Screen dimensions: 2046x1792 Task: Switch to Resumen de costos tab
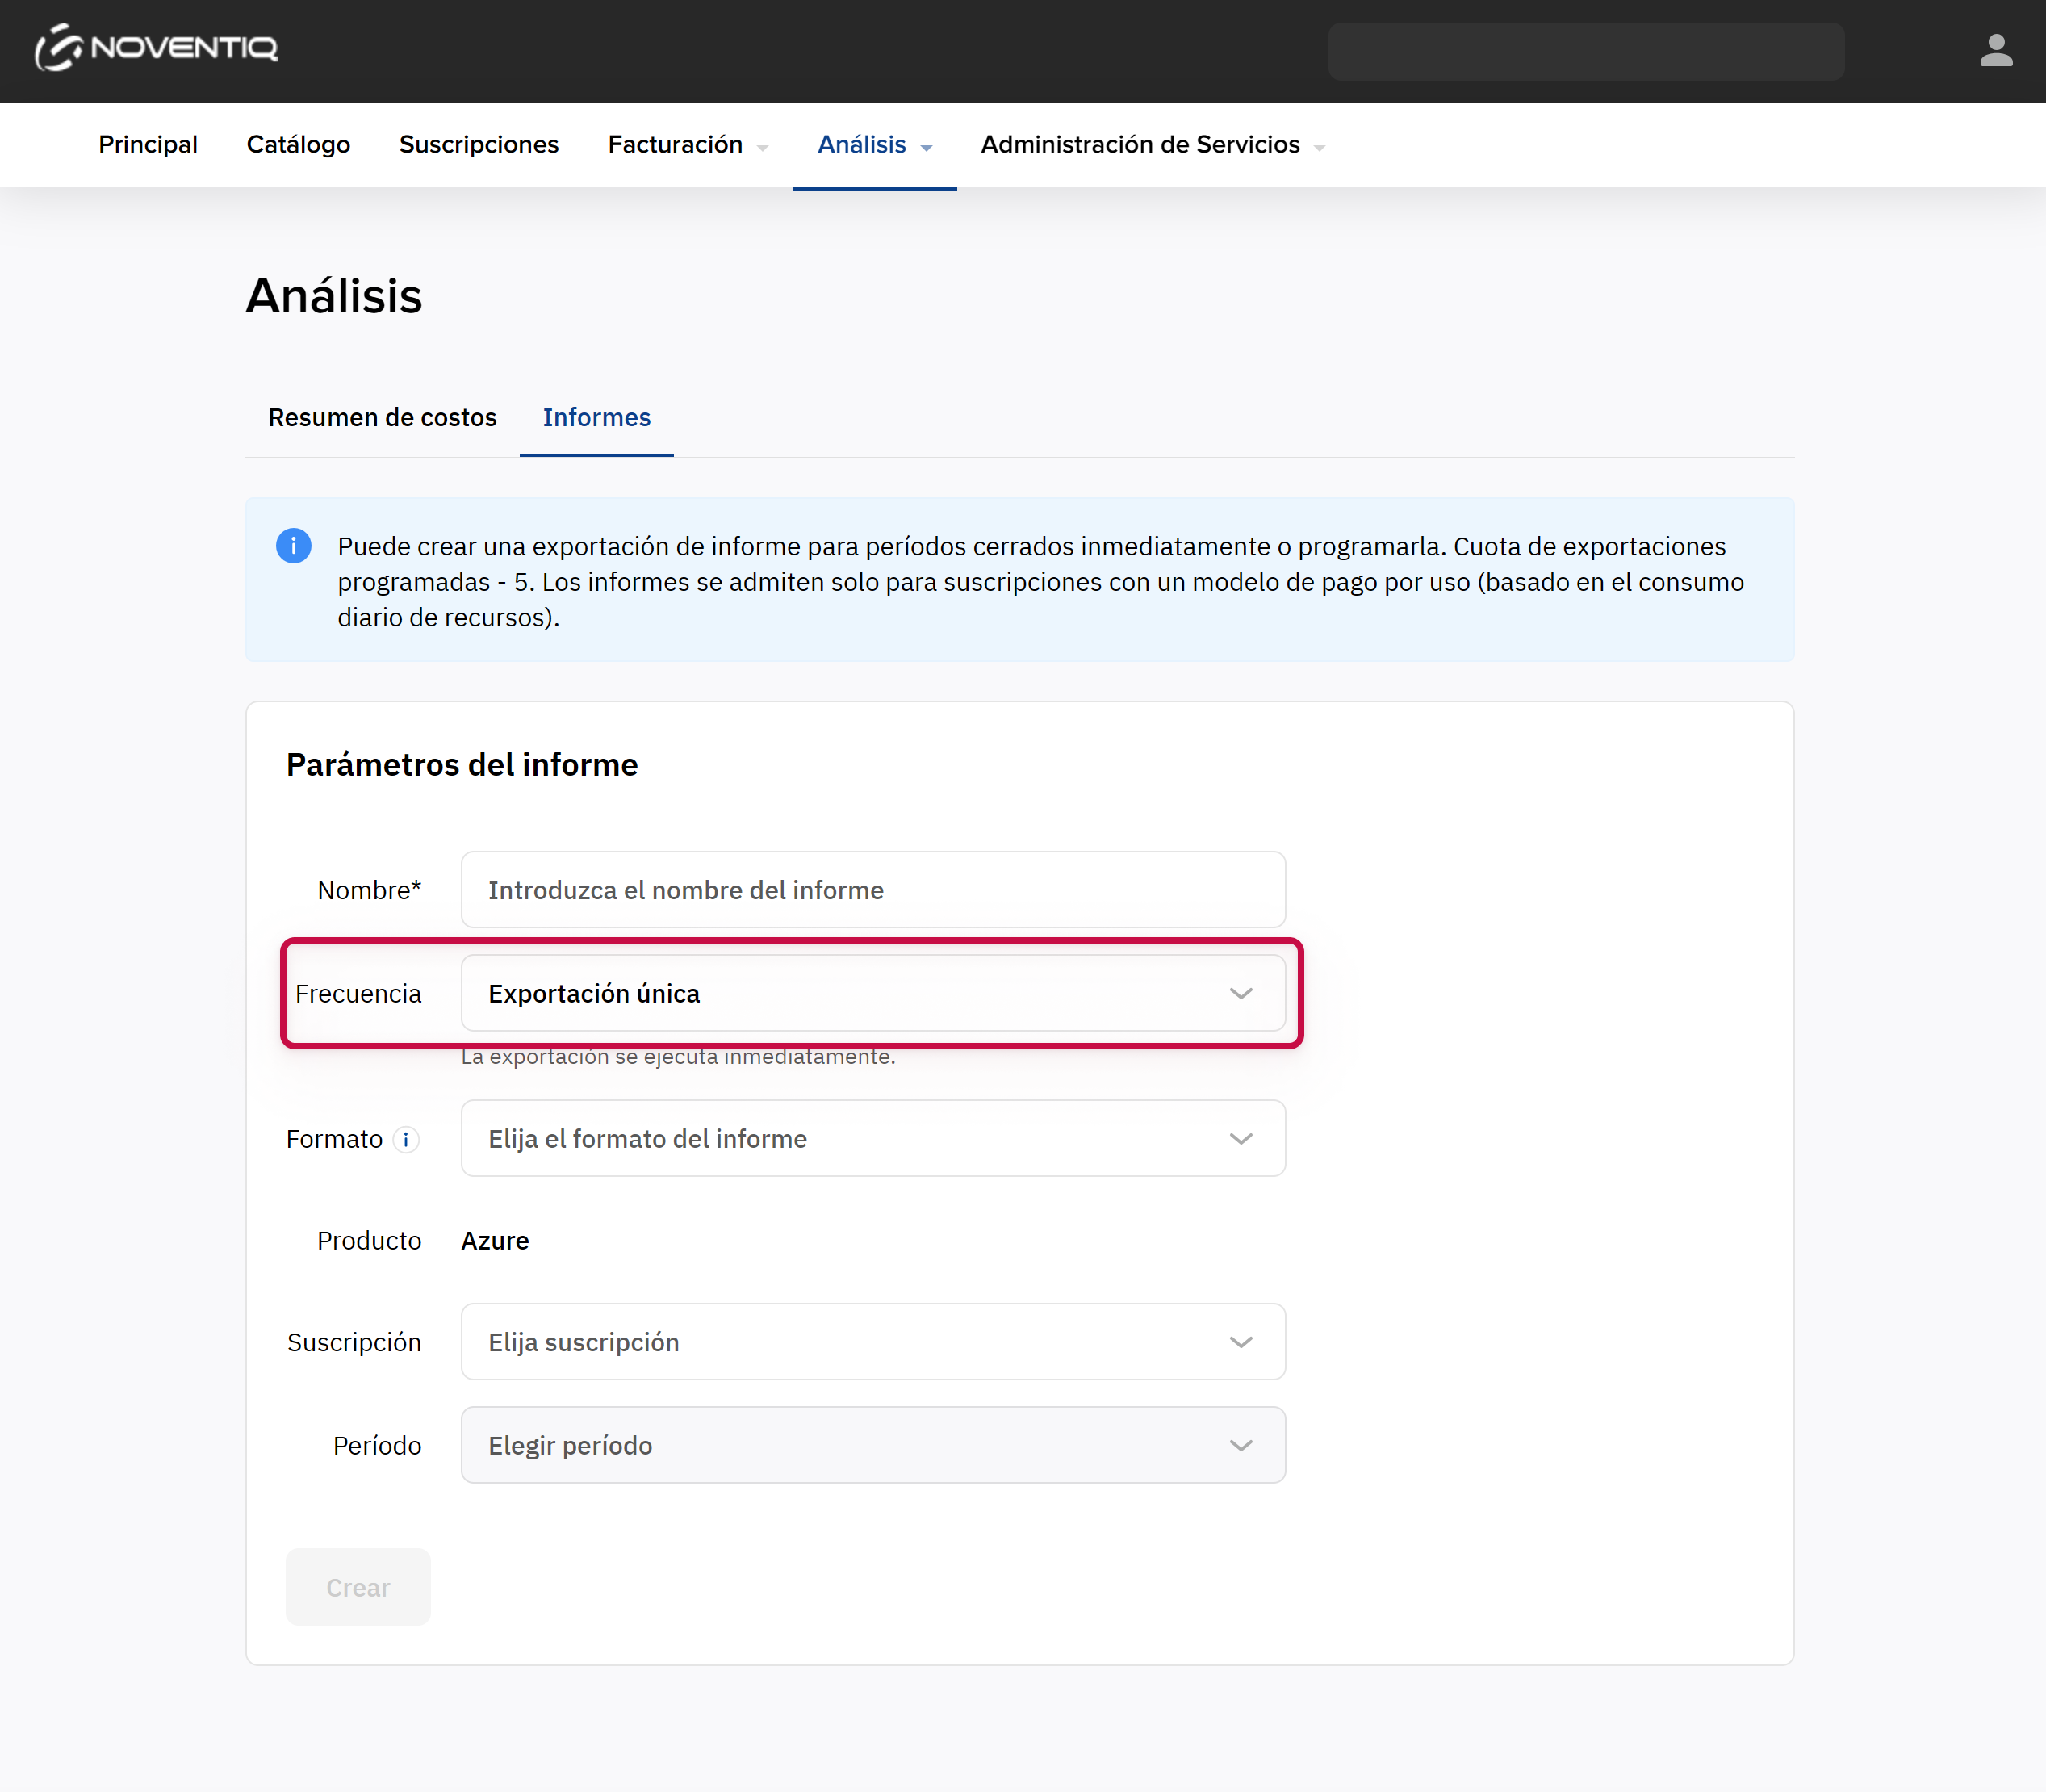pos(382,417)
